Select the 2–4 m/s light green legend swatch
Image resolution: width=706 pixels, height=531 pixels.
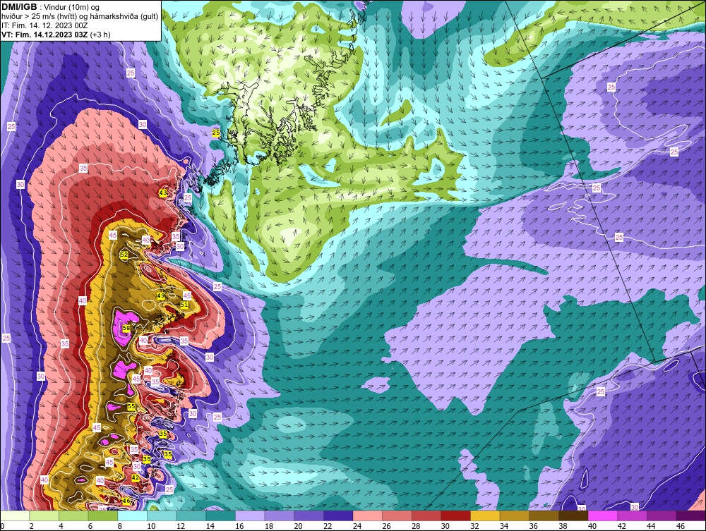pos(44,515)
